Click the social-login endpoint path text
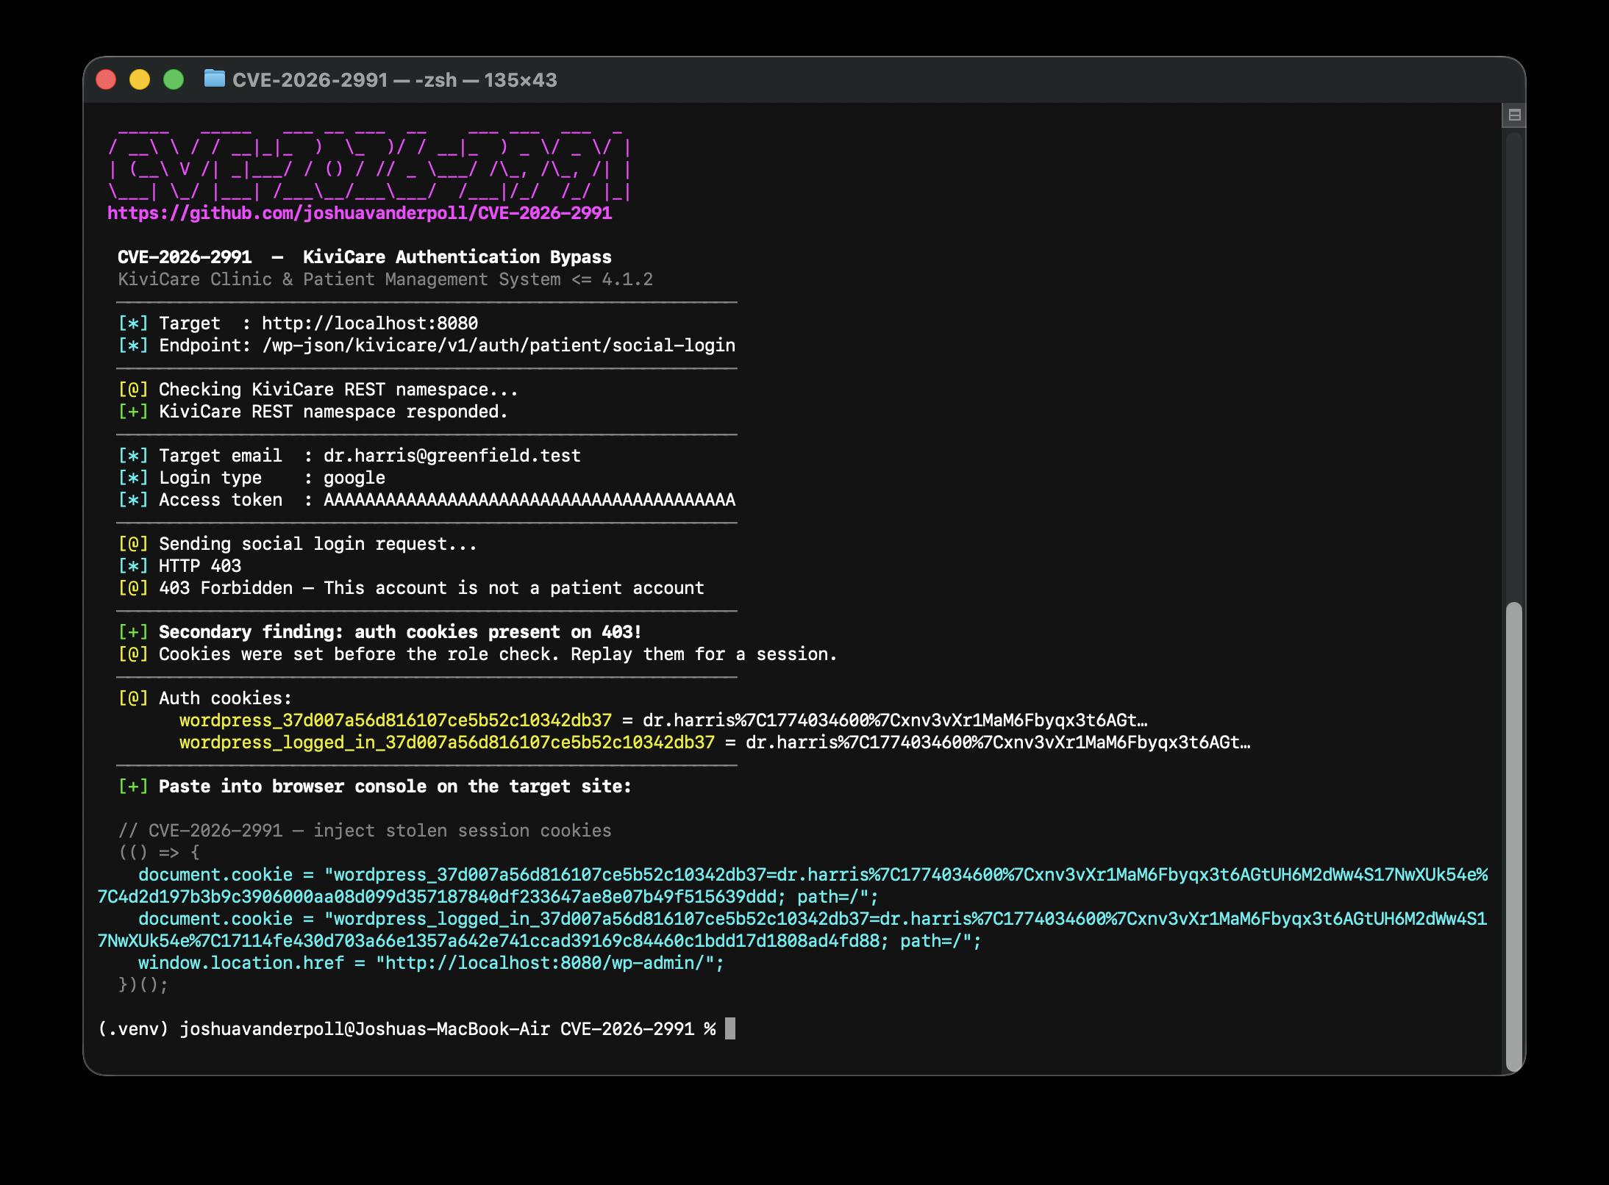Image resolution: width=1609 pixels, height=1185 pixels. coord(499,346)
